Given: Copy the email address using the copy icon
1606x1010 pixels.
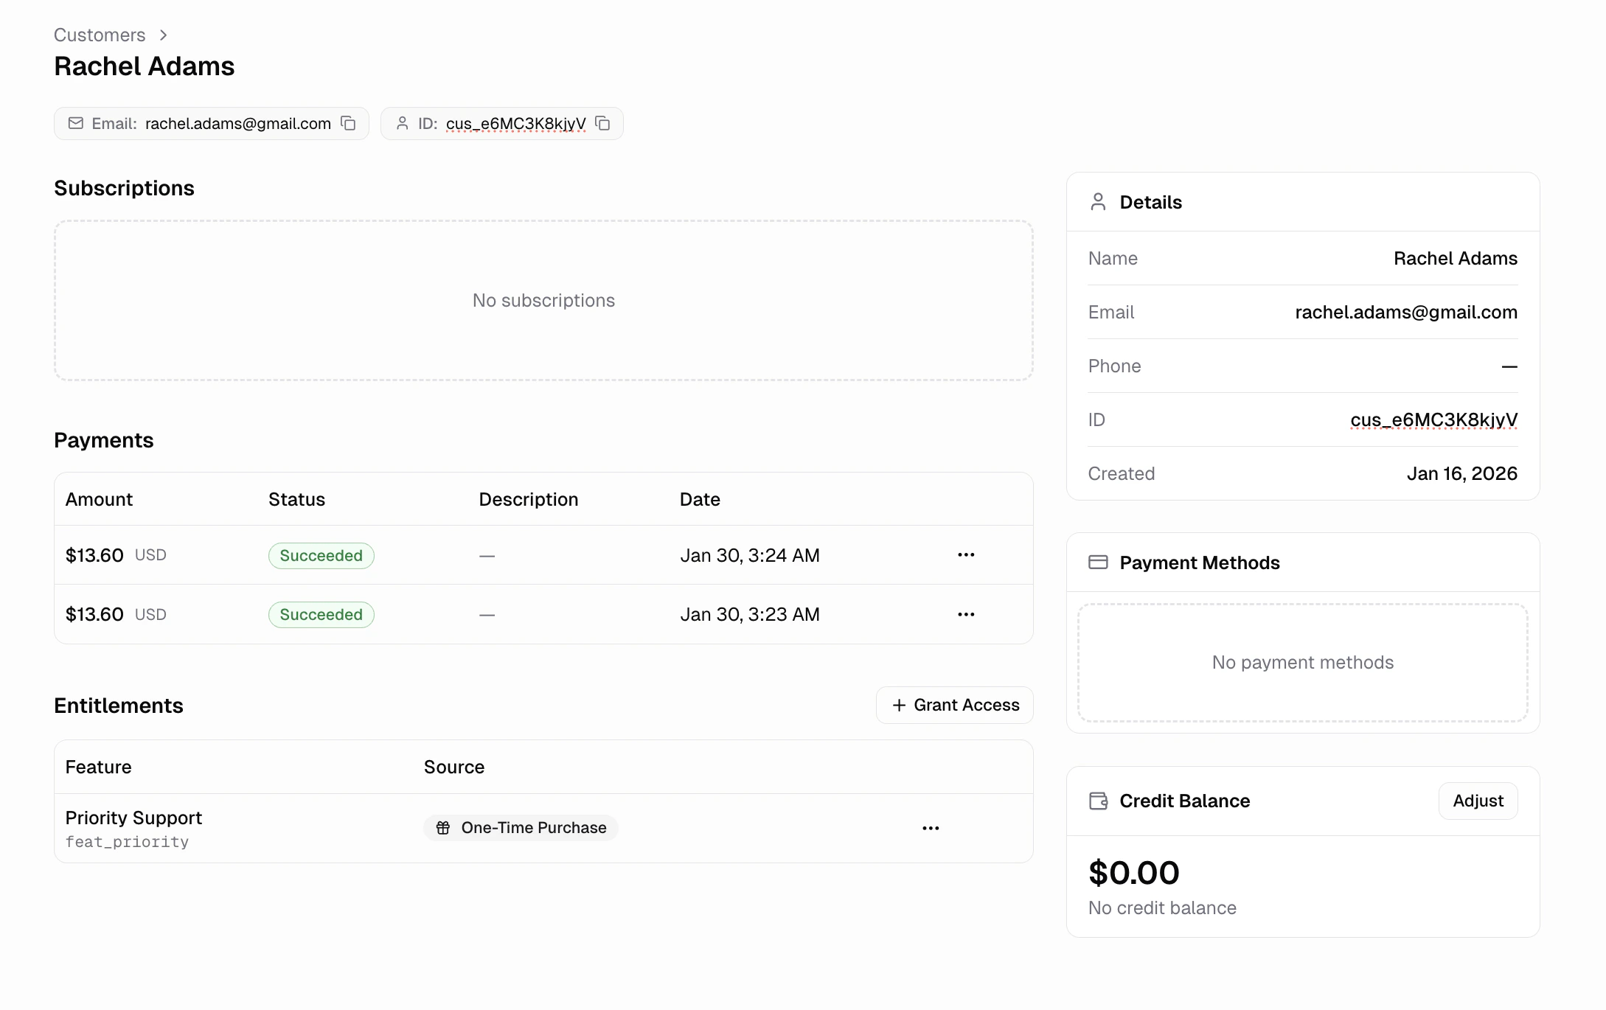Looking at the screenshot, I should click(x=347, y=123).
